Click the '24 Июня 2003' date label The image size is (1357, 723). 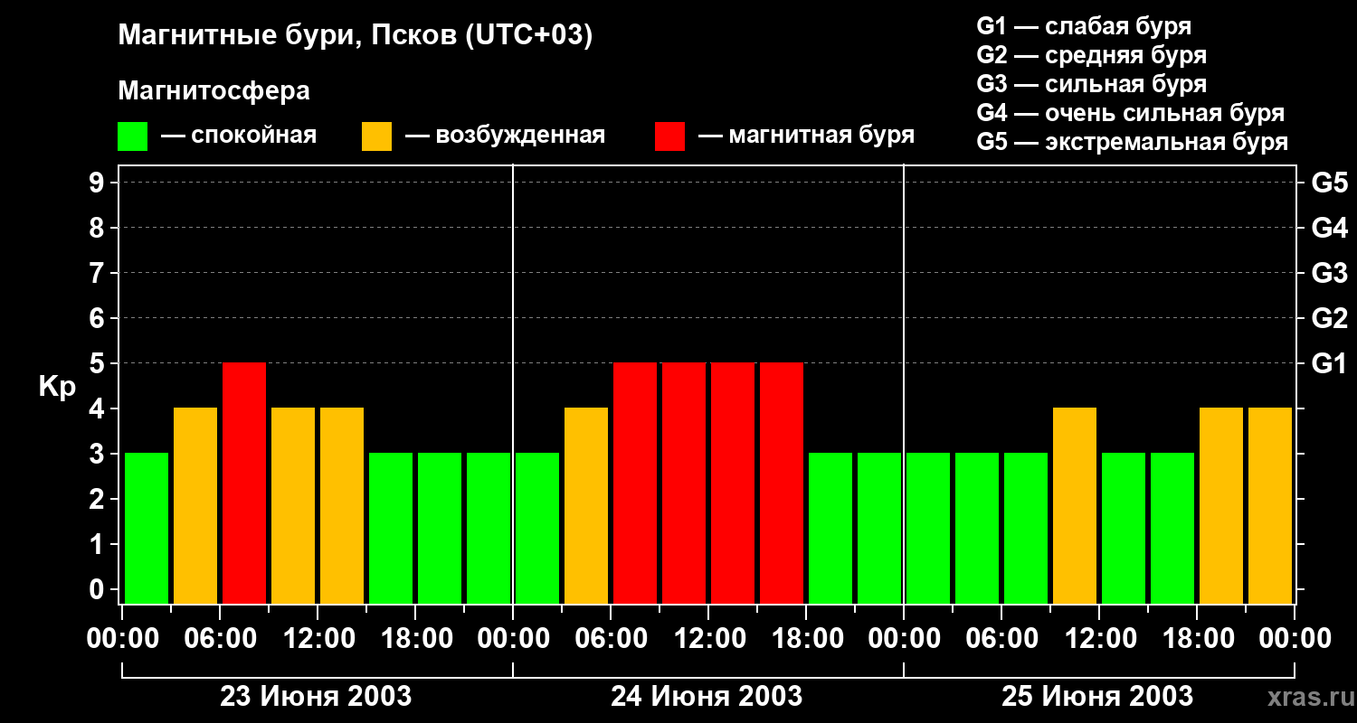[x=707, y=697]
